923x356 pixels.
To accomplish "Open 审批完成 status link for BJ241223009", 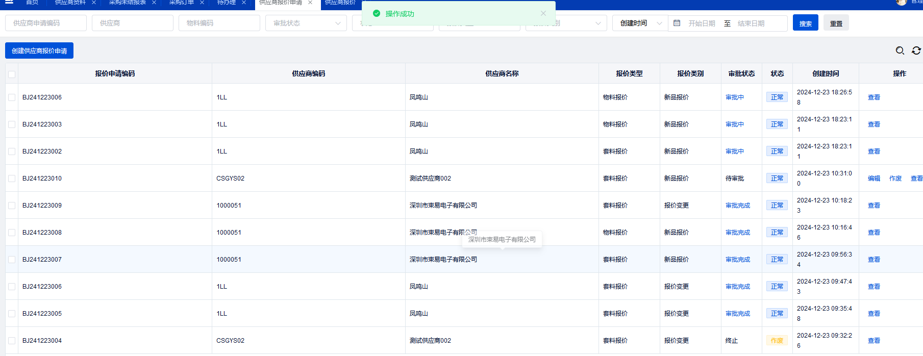I will [737, 206].
